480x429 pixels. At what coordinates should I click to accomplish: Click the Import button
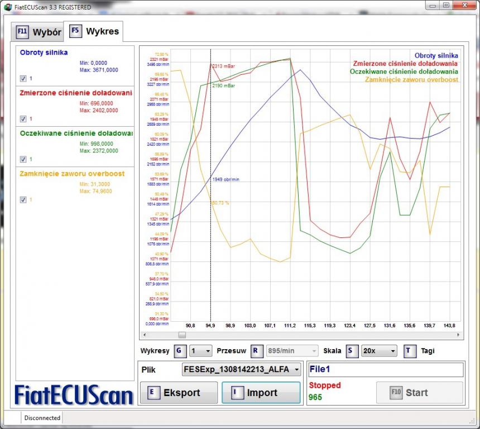[x=261, y=393]
